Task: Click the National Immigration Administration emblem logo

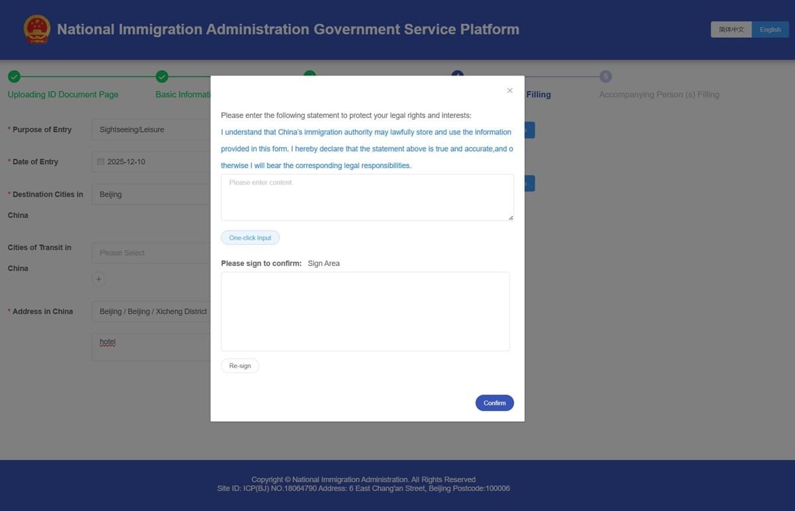Action: (36, 28)
